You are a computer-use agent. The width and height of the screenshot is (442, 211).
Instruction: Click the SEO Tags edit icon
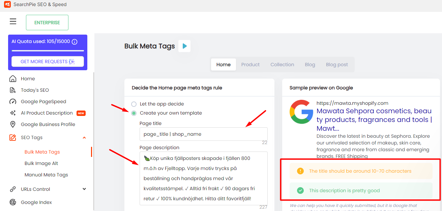tap(13, 137)
